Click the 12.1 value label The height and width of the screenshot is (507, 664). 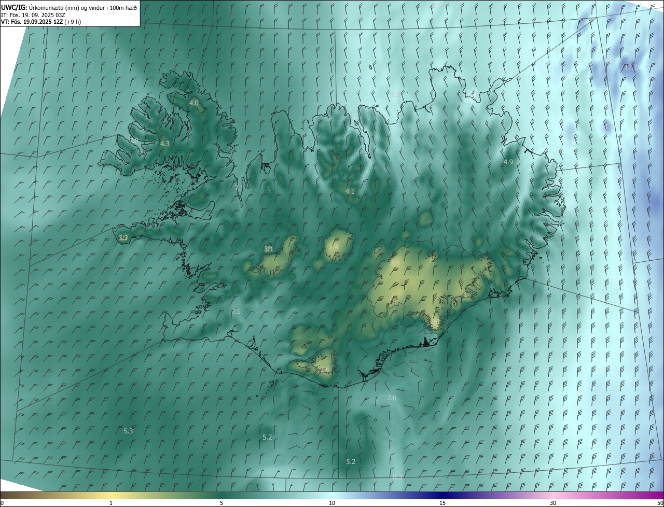coord(631,67)
